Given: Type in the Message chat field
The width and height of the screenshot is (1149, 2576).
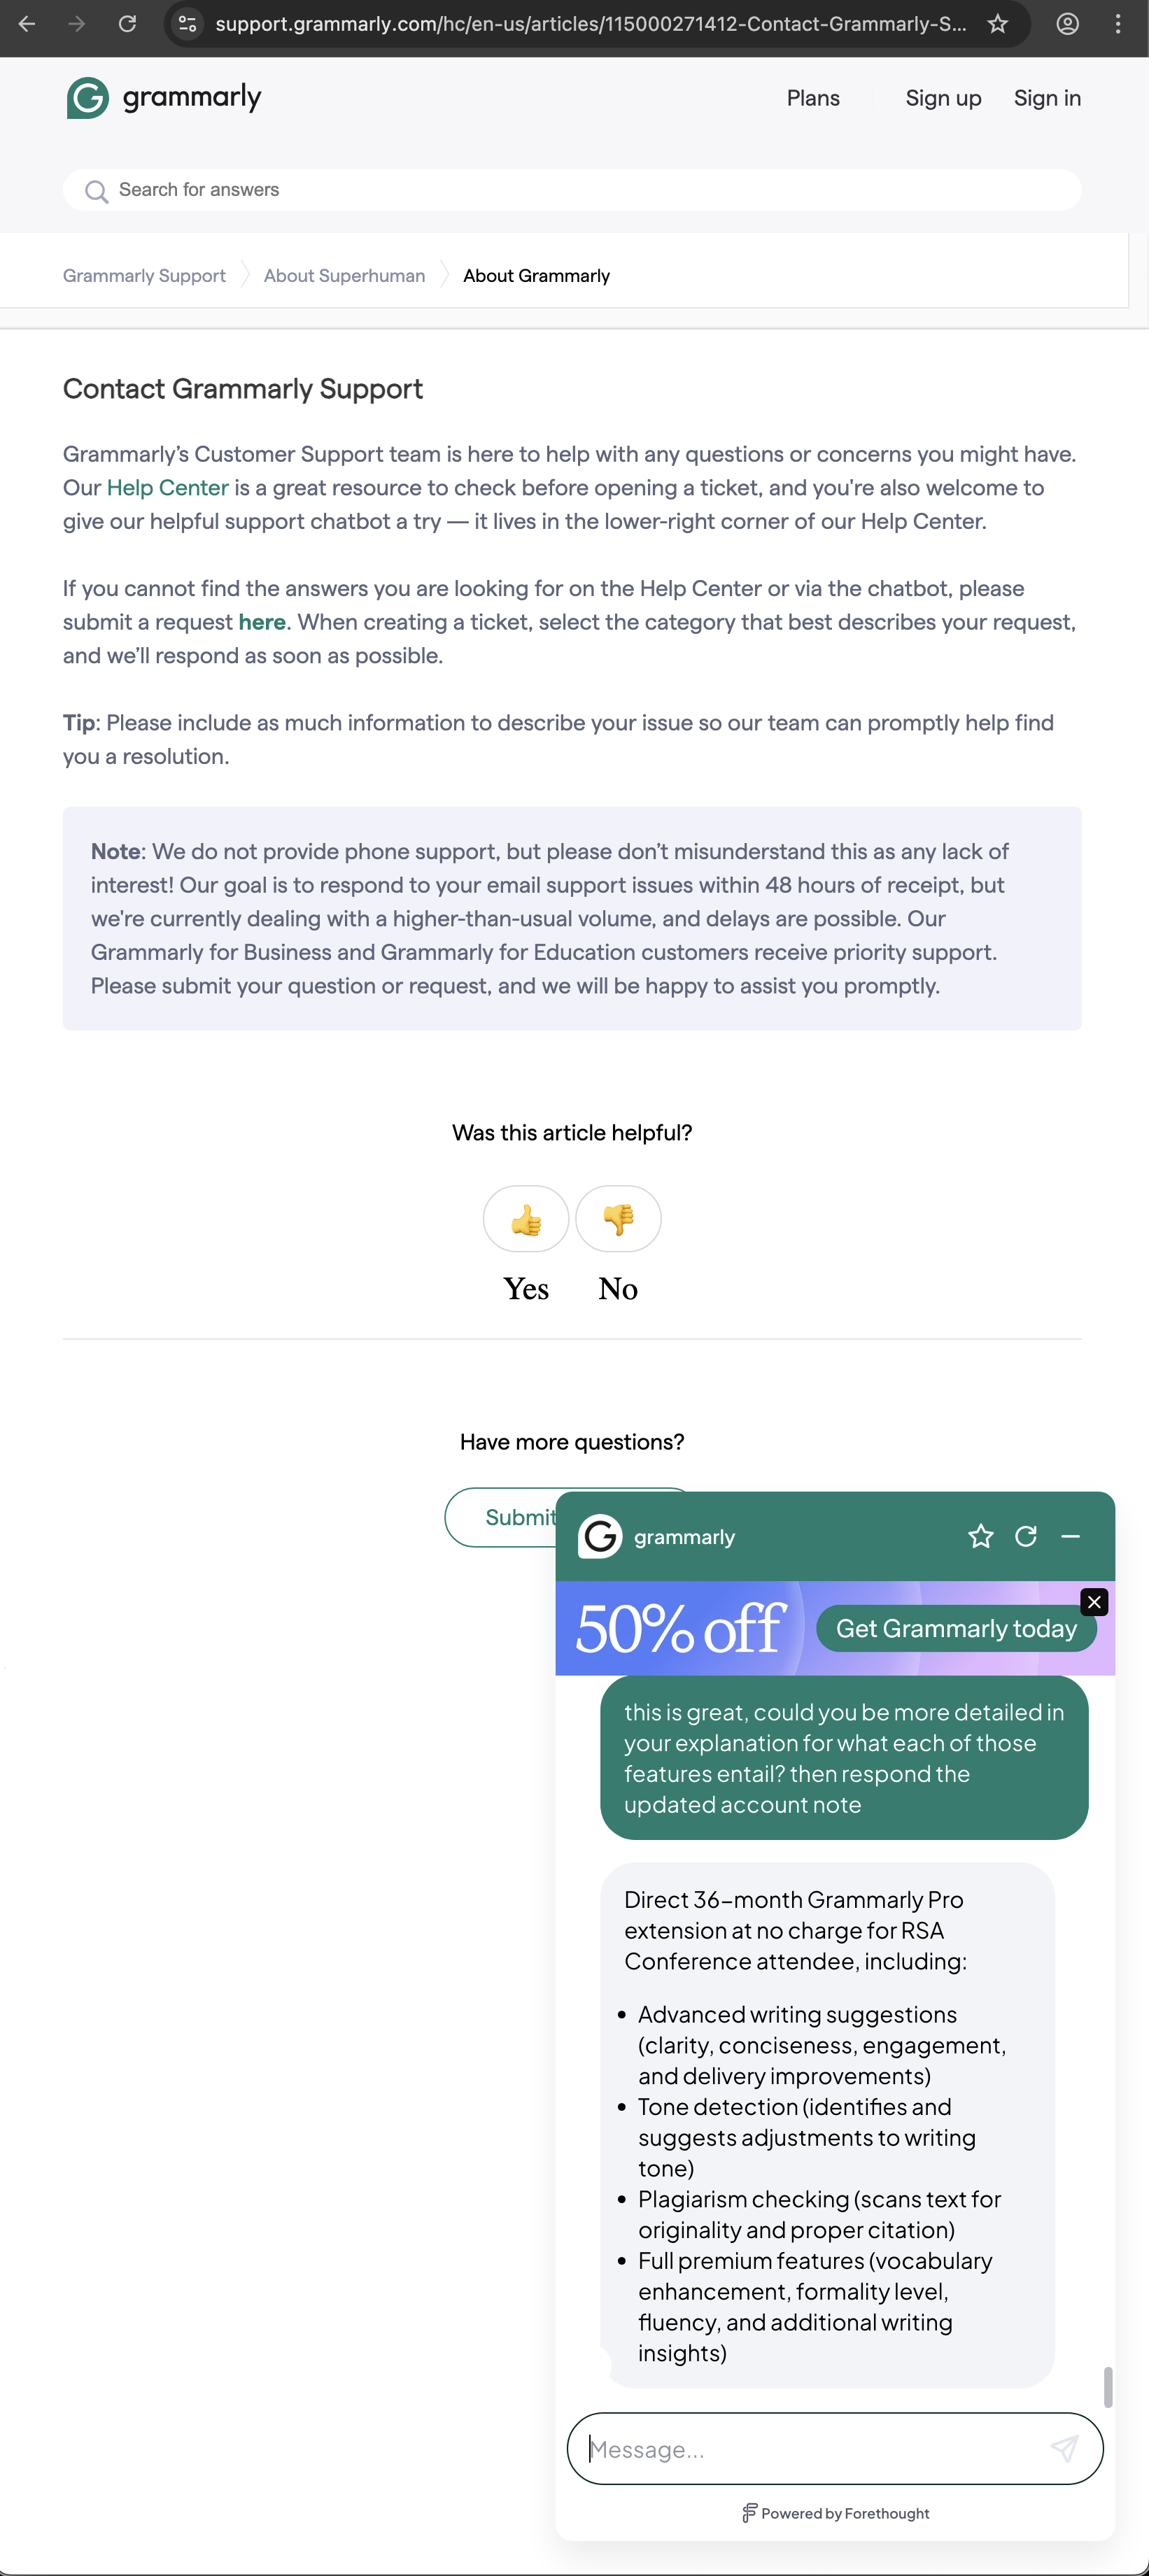Looking at the screenshot, I should click(800, 2449).
